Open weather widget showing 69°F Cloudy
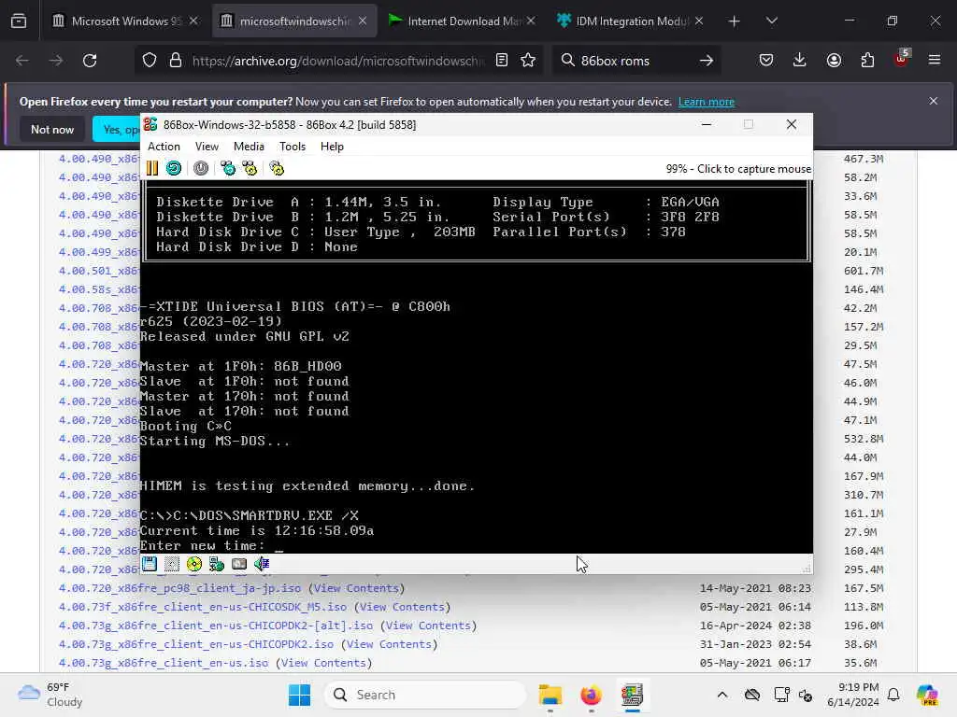The image size is (957, 717). (50, 695)
